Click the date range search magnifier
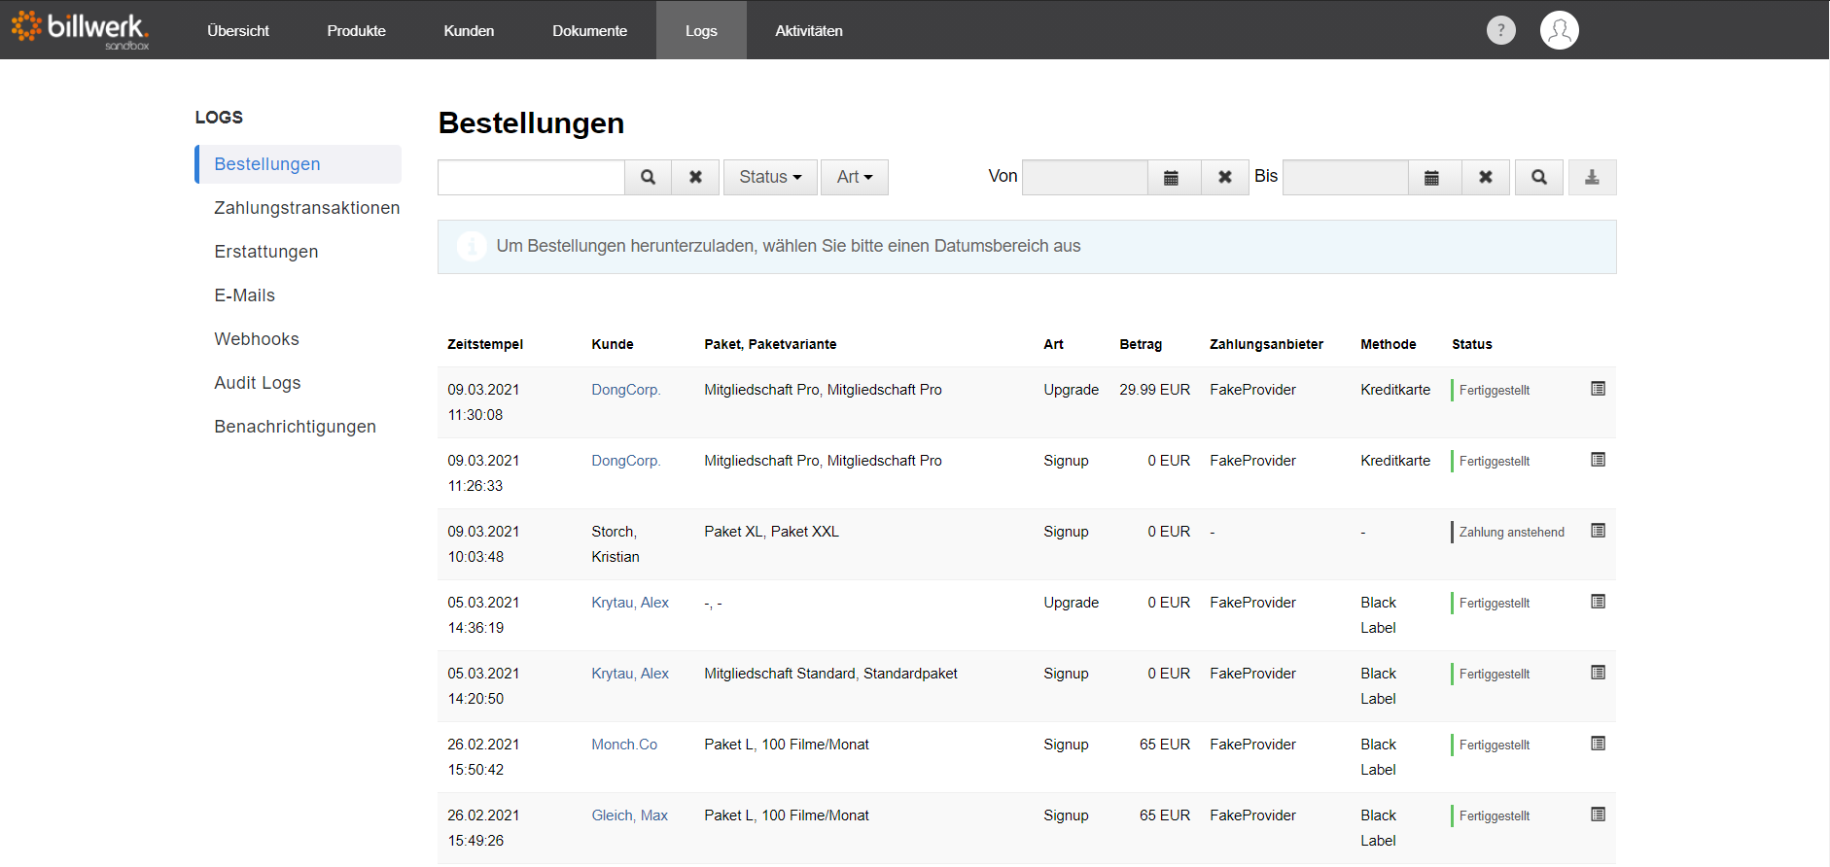The image size is (1830, 867). tap(1539, 177)
